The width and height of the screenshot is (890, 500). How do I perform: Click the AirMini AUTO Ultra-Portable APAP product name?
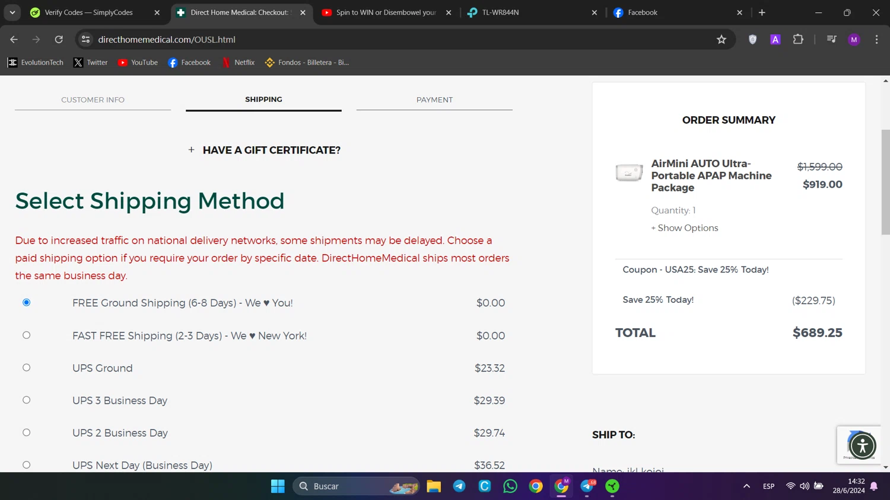pos(711,175)
